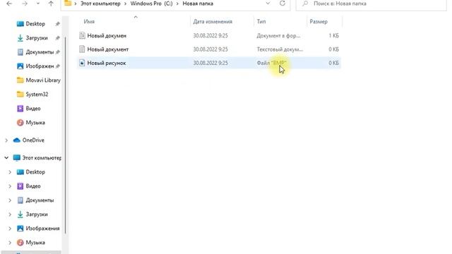
Task: Open pinned Desktop in Quick access
Action: click(35, 24)
